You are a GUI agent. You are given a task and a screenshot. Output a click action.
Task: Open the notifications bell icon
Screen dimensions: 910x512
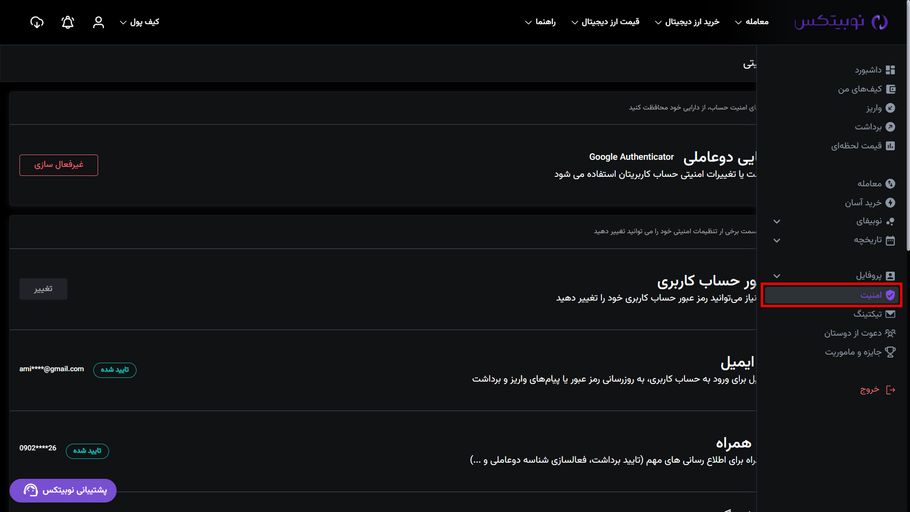pyautogui.click(x=68, y=22)
